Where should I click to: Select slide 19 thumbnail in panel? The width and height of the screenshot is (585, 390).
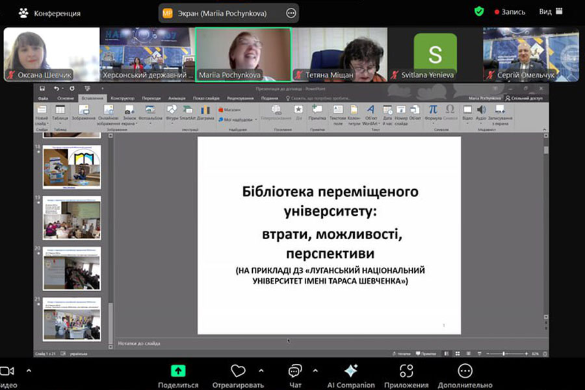71,218
